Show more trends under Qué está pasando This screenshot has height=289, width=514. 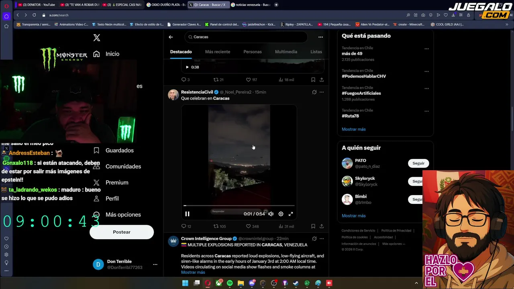(x=354, y=129)
